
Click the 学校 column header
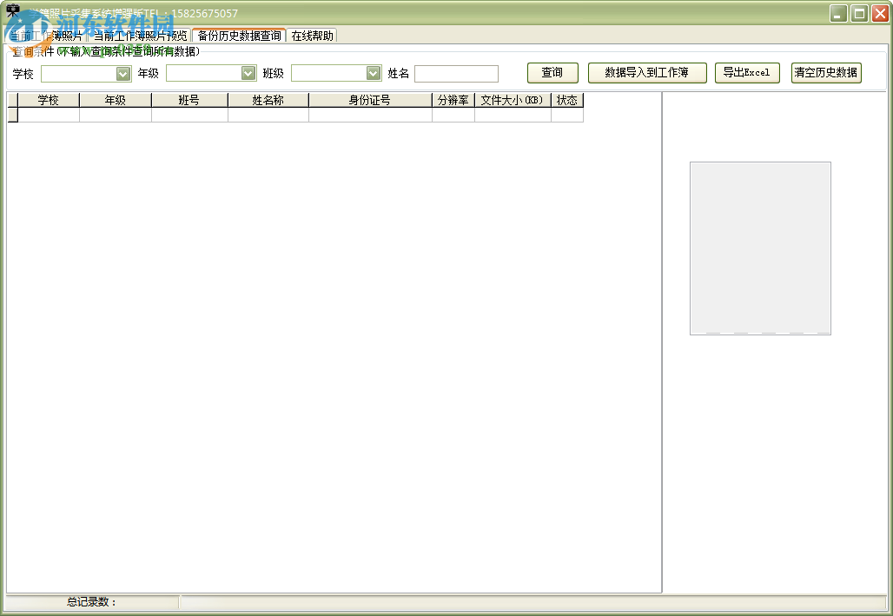[x=48, y=100]
